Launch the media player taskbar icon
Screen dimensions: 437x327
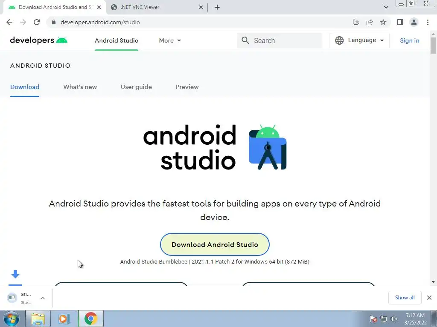(64, 318)
